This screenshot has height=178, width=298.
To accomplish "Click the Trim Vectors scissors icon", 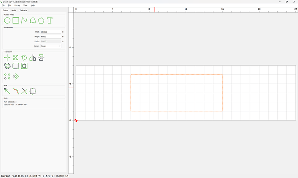I will (24, 91).
